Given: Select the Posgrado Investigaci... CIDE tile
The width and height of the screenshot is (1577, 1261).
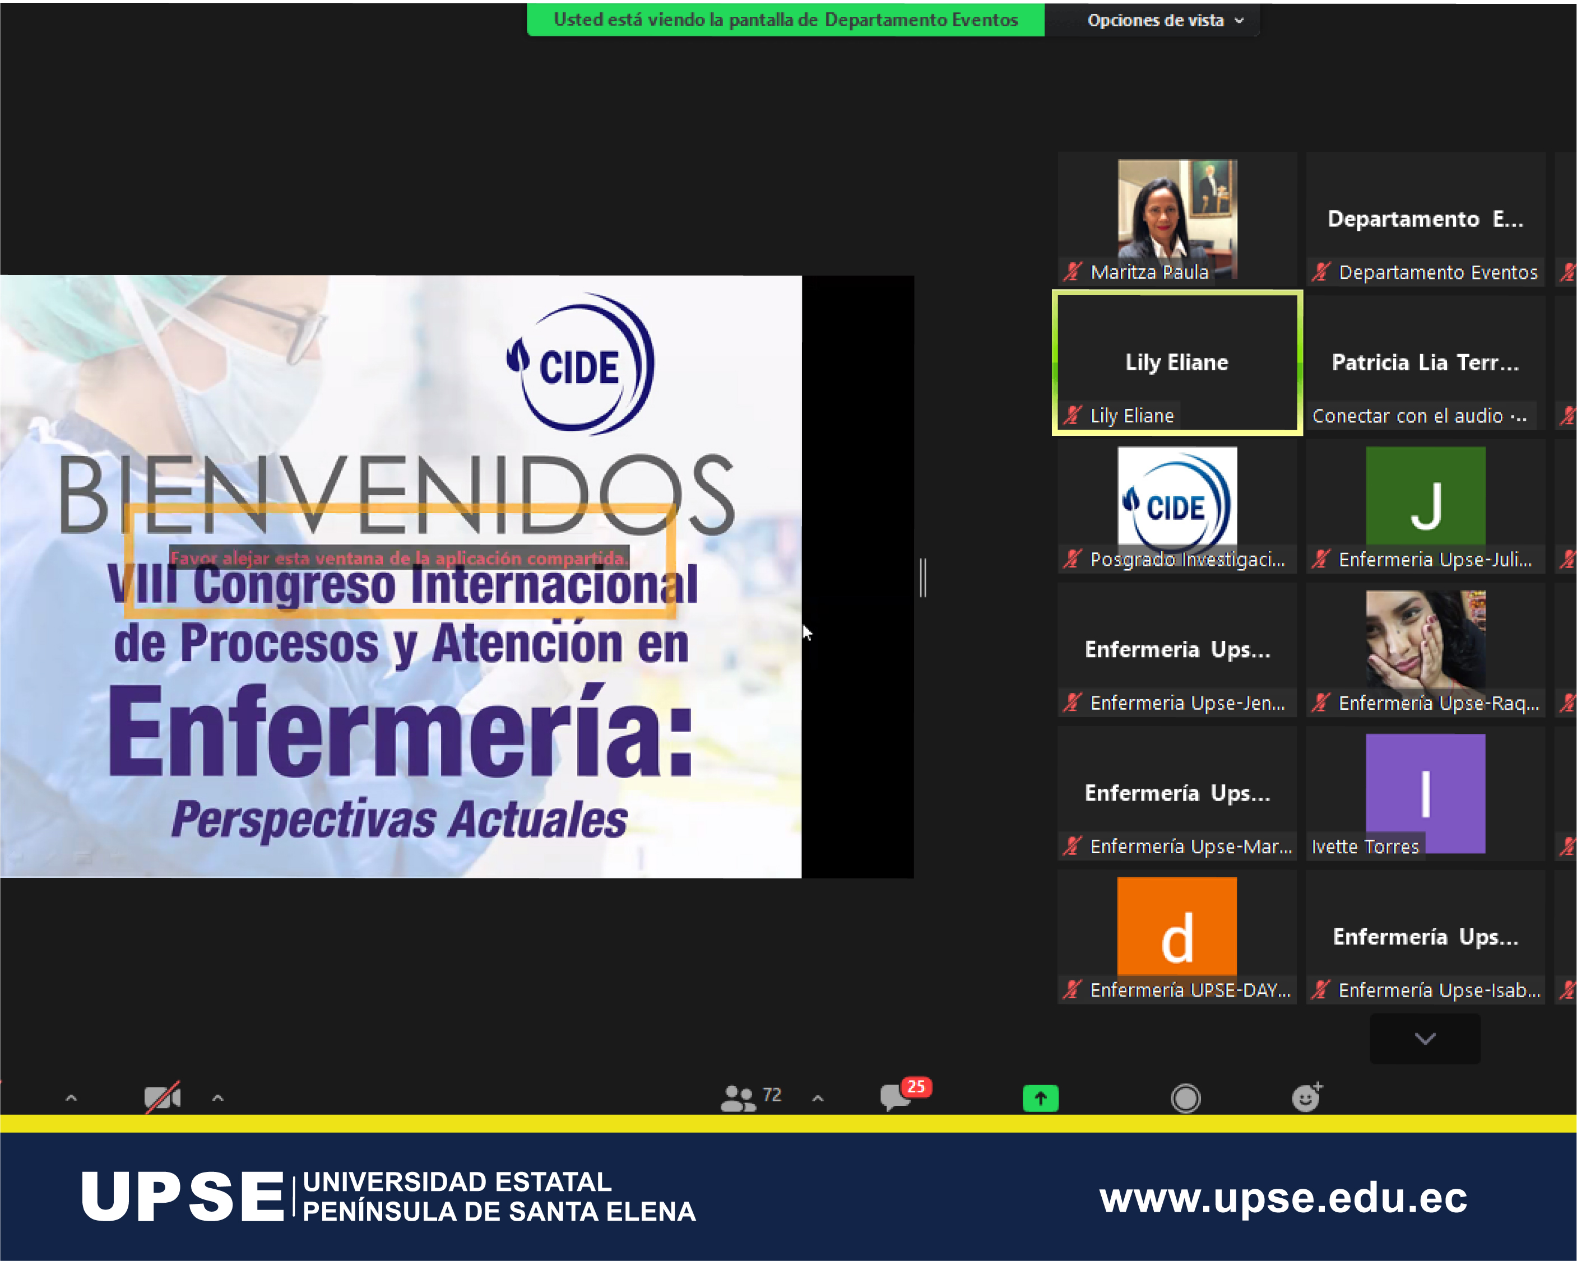Looking at the screenshot, I should tap(1177, 506).
